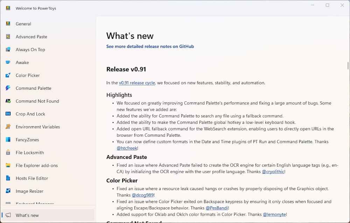Screen dimensions: 350x223
Task: Open File Locksmith page
Action: click(x=48, y=152)
